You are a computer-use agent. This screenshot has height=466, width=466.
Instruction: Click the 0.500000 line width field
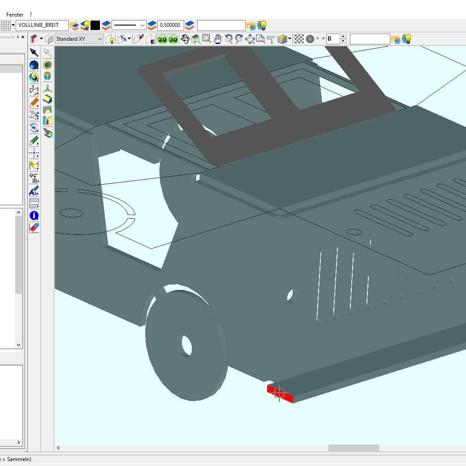click(170, 25)
